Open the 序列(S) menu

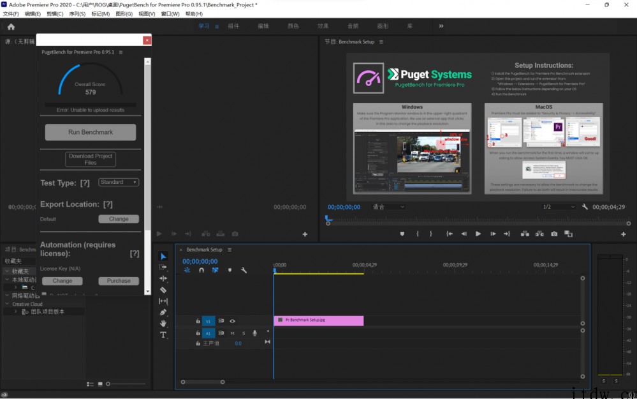tap(77, 14)
